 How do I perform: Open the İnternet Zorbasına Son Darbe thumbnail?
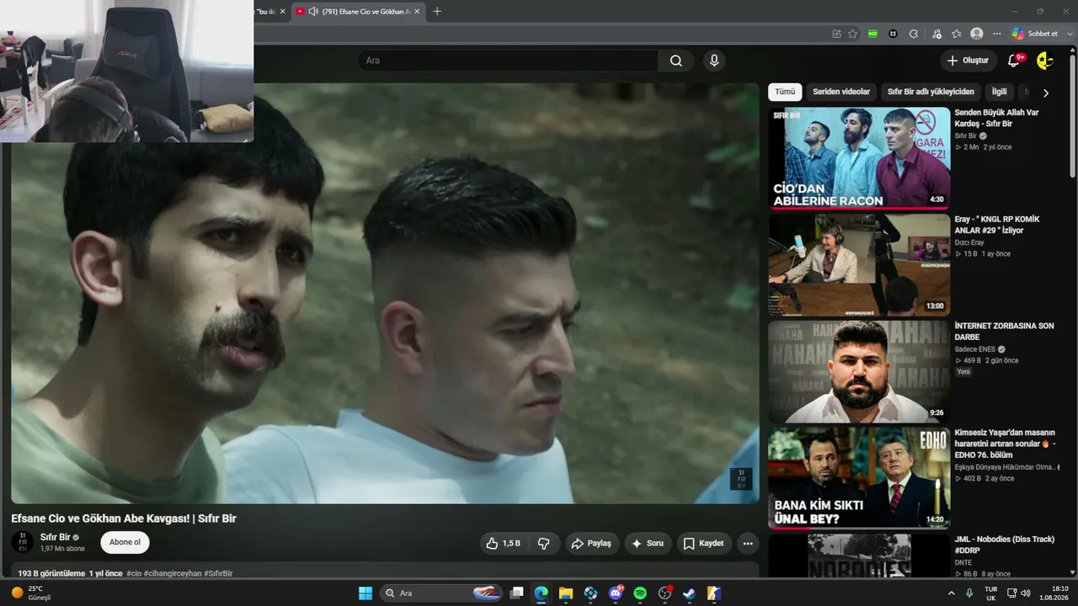(859, 372)
